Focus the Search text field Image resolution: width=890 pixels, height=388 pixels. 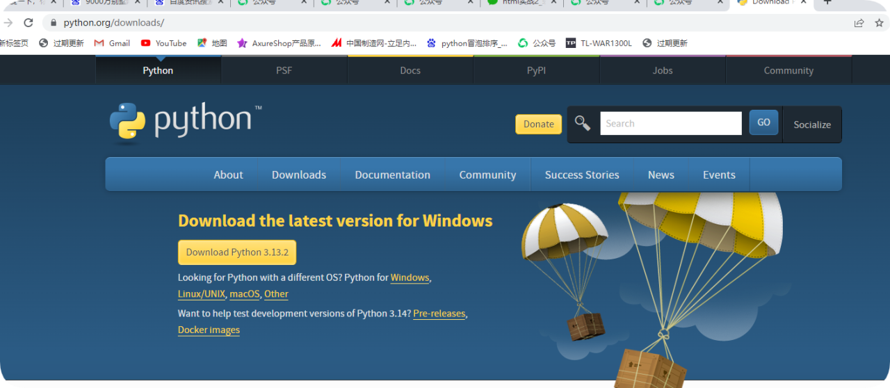(671, 123)
